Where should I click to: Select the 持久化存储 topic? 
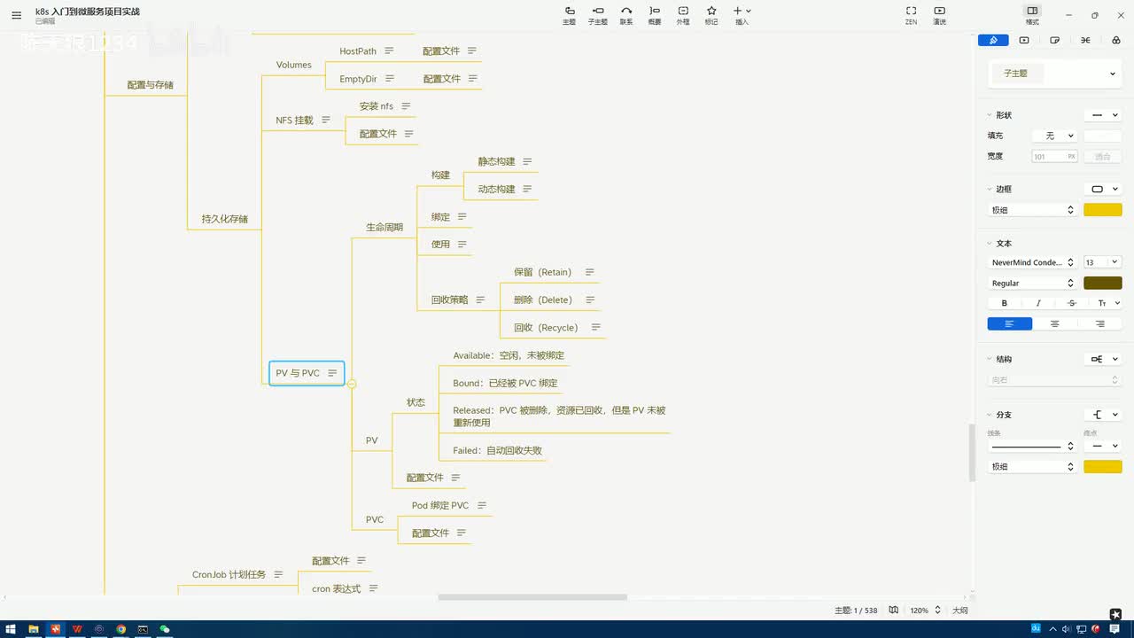point(224,219)
